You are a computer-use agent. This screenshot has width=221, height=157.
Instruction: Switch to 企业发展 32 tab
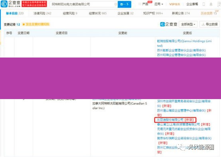[x=125, y=13]
